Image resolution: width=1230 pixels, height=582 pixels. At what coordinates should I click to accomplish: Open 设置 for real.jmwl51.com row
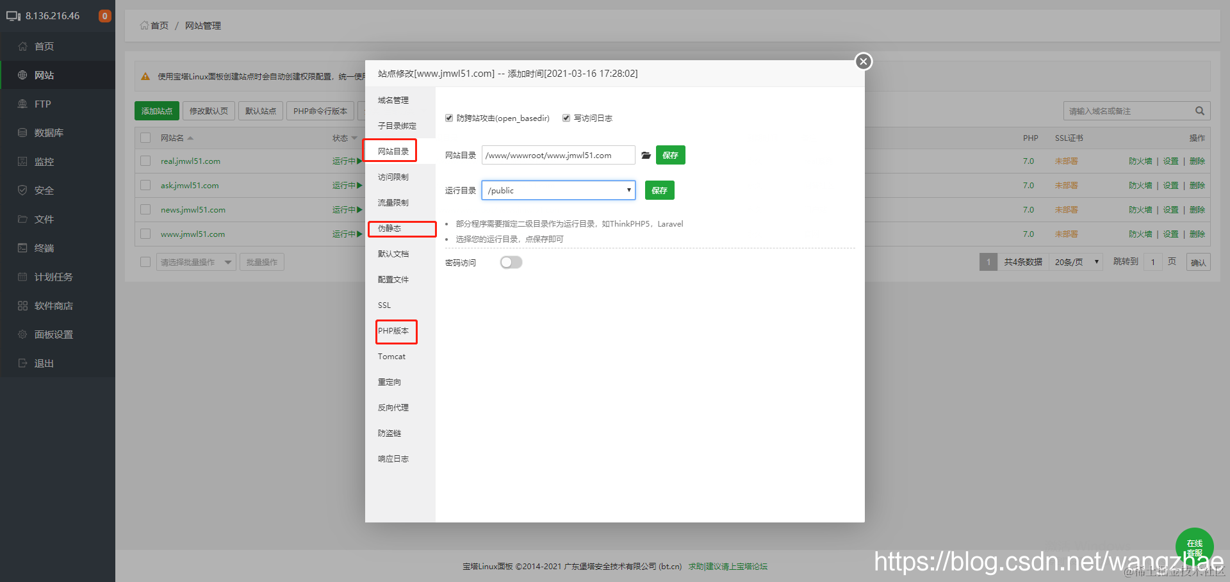click(x=1171, y=161)
